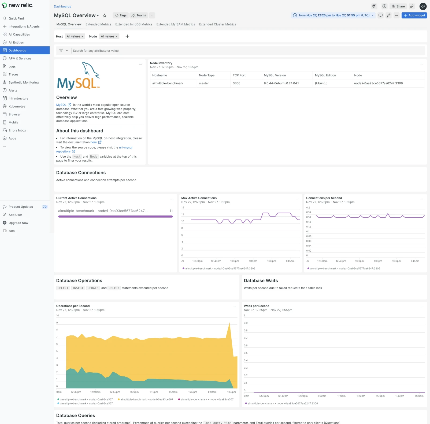Focus the attribute search field
The height and width of the screenshot is (424, 430).
pos(248,51)
